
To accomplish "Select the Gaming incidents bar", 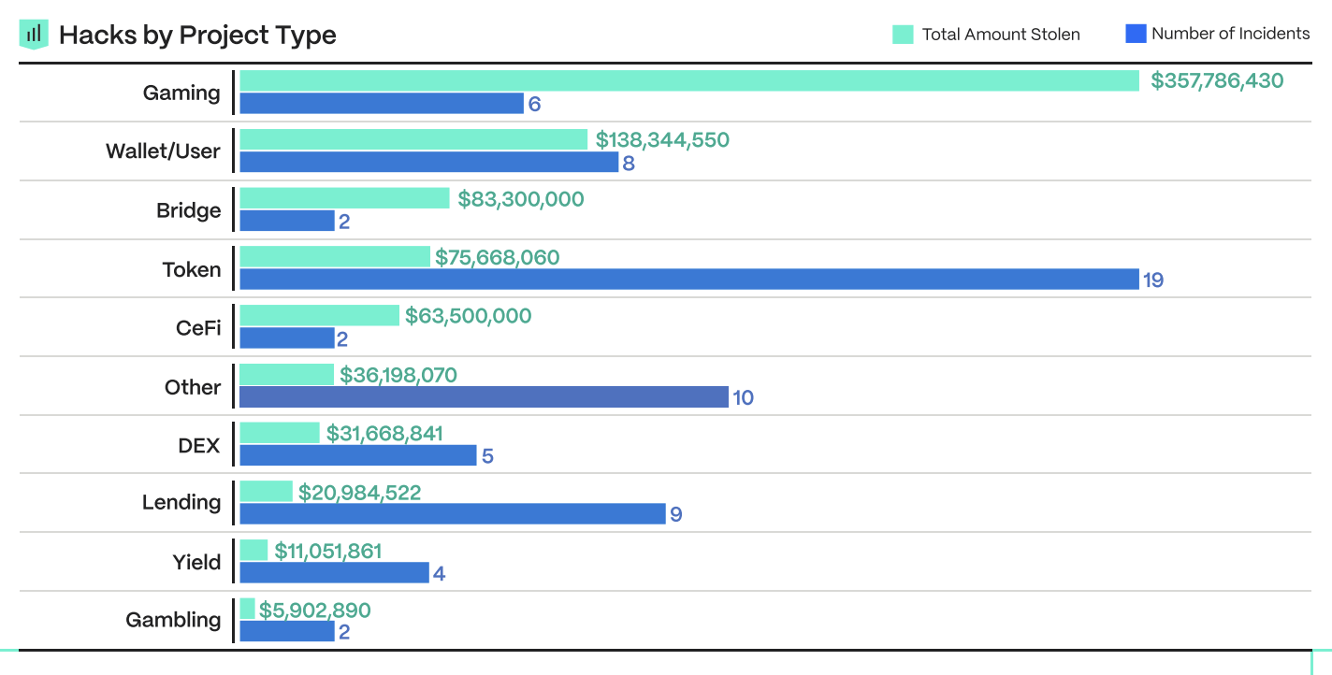I will 382,104.
